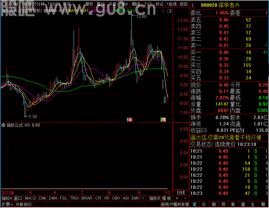Select the 1分钟 period

pos(26,4)
